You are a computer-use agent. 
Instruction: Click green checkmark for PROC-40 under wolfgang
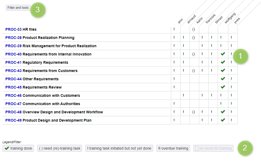click(223, 54)
